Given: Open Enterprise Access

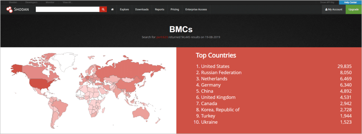Looking at the screenshot, I should pyautogui.click(x=196, y=10).
